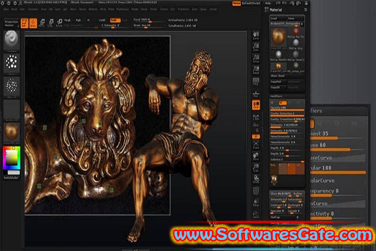The width and height of the screenshot is (376, 251).
Task: Open the Material menu in the menu bar
Action: [92, 9]
